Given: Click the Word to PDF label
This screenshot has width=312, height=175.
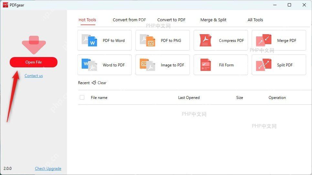Looking at the screenshot, I should point(114,65).
